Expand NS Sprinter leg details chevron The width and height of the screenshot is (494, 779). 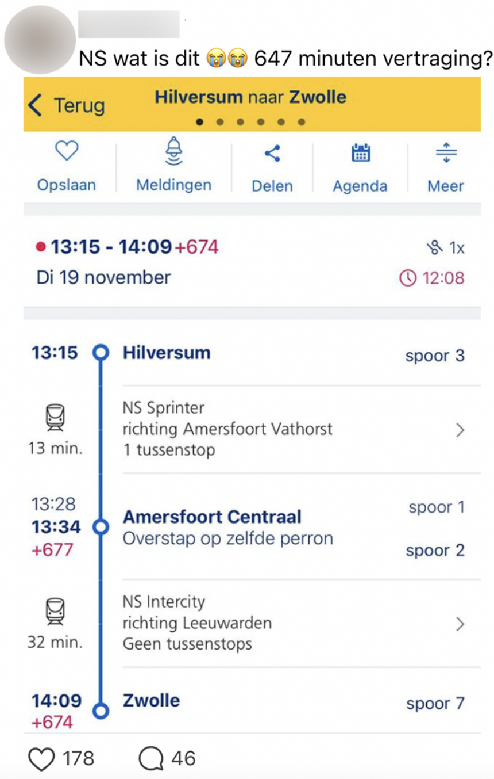point(460,430)
